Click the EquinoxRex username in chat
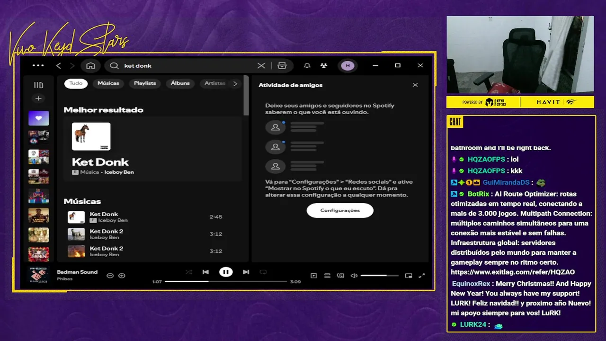Viewport: 606px width, 341px height. click(x=471, y=284)
